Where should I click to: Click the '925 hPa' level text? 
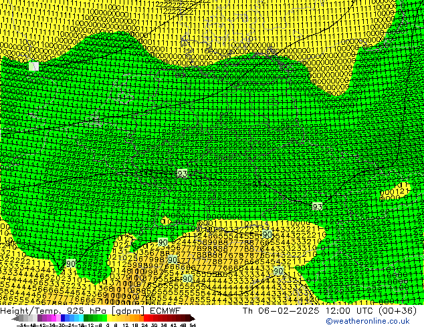coord(86,311)
